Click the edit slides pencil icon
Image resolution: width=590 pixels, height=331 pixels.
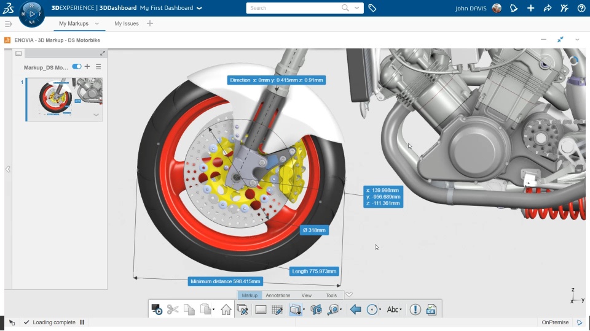(243, 310)
